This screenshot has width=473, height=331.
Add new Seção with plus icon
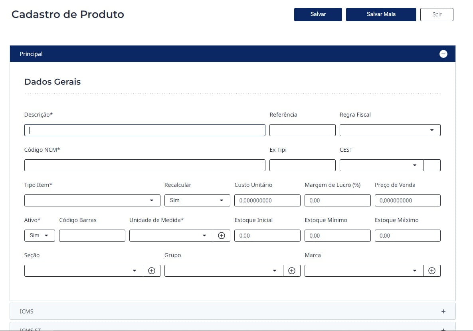[152, 271]
